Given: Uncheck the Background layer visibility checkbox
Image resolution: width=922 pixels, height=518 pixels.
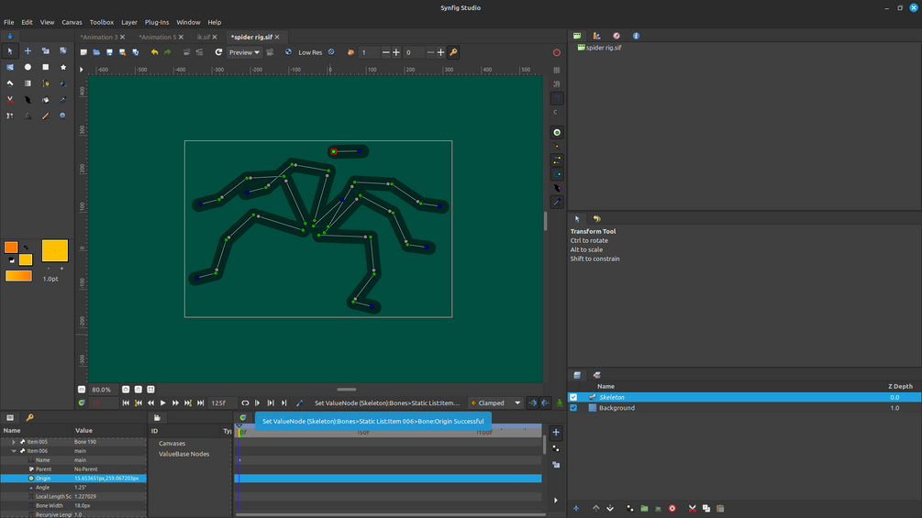Looking at the screenshot, I should tap(573, 408).
